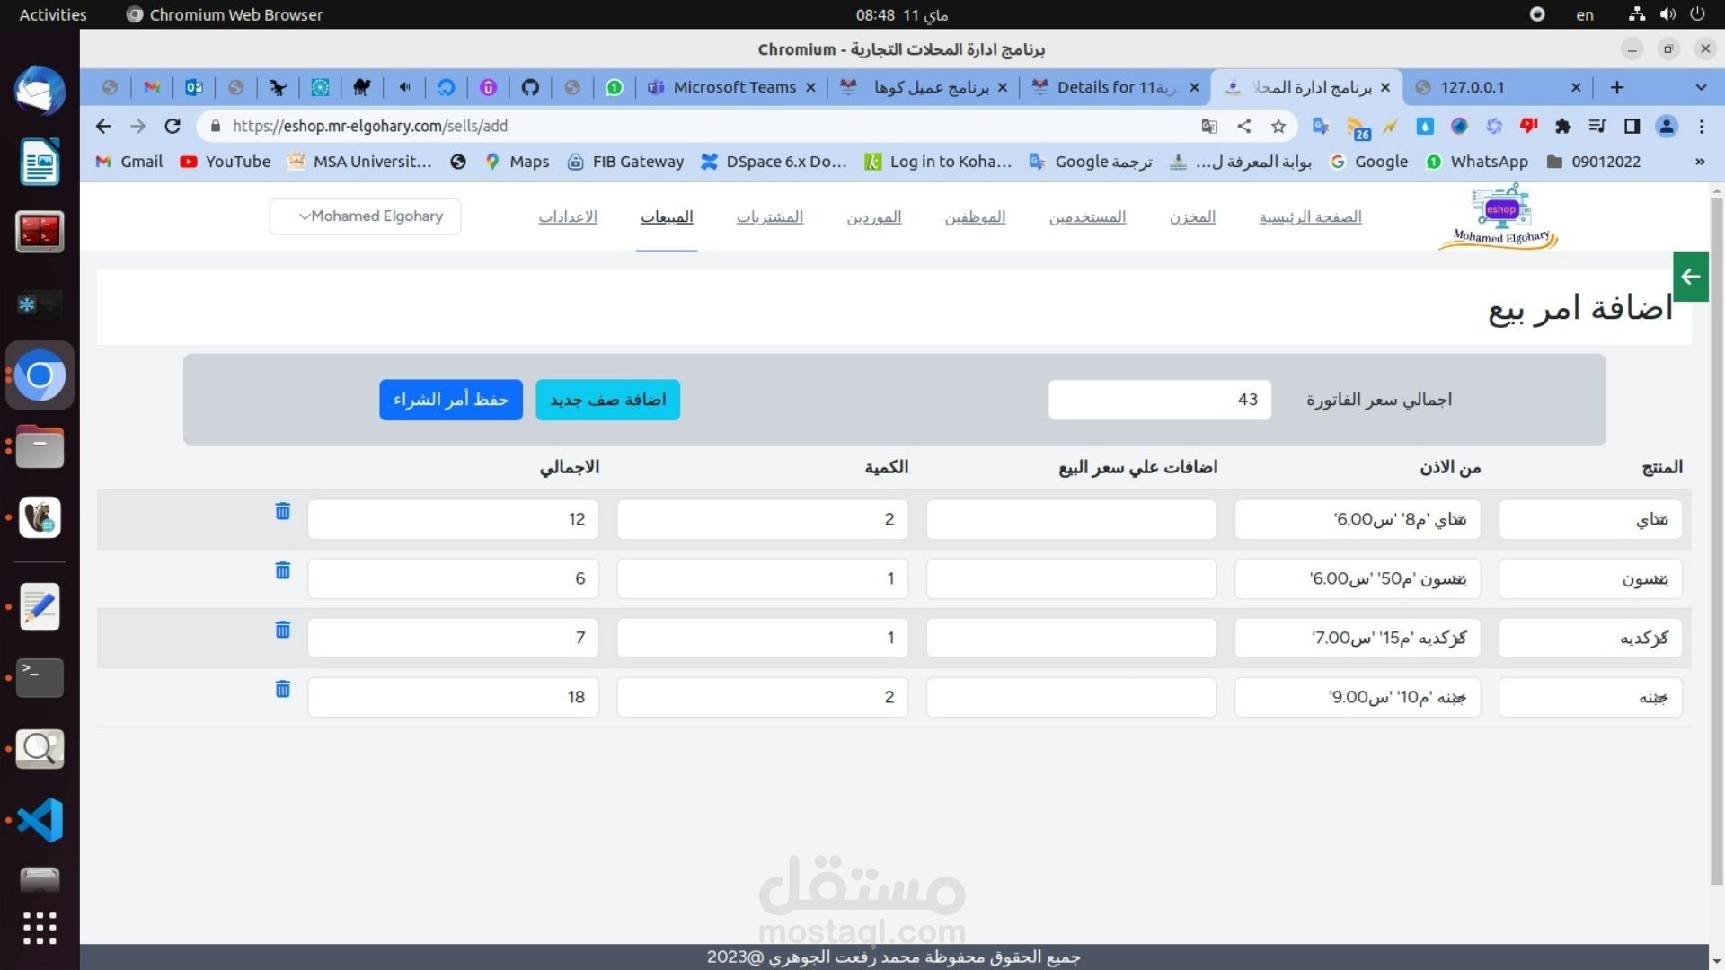
Task: Show hidden bookmarks overflow chevron
Action: point(1699,162)
